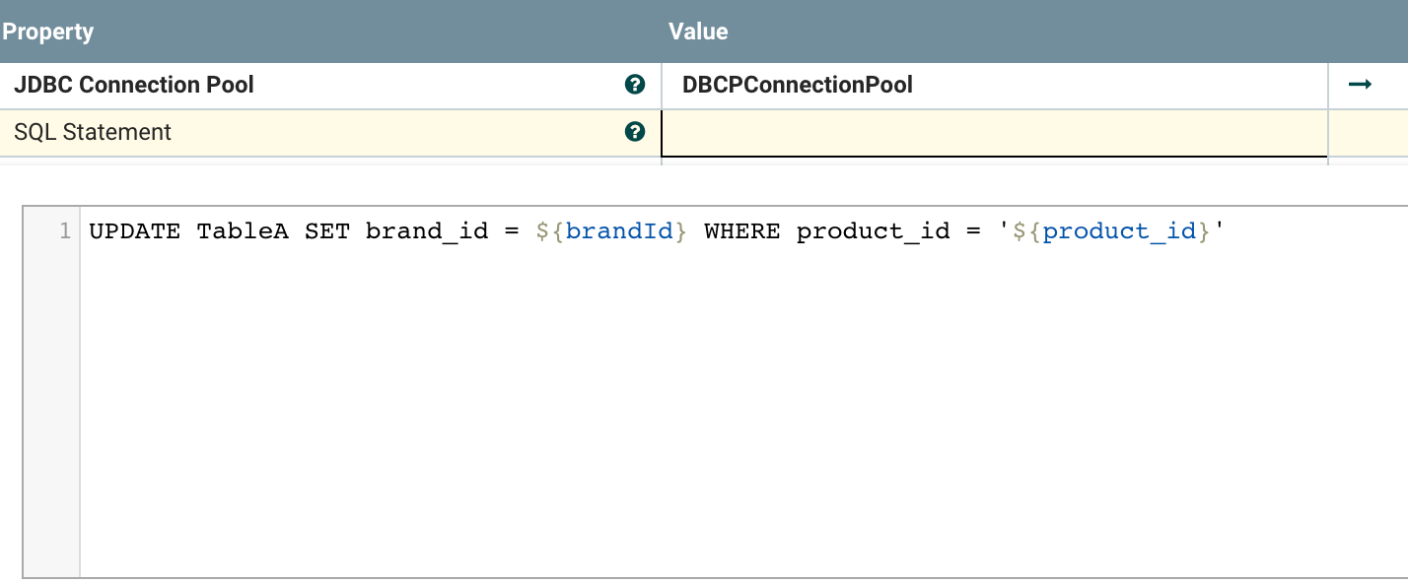
Task: Click the WHERE keyword in the SQL
Action: point(741,230)
